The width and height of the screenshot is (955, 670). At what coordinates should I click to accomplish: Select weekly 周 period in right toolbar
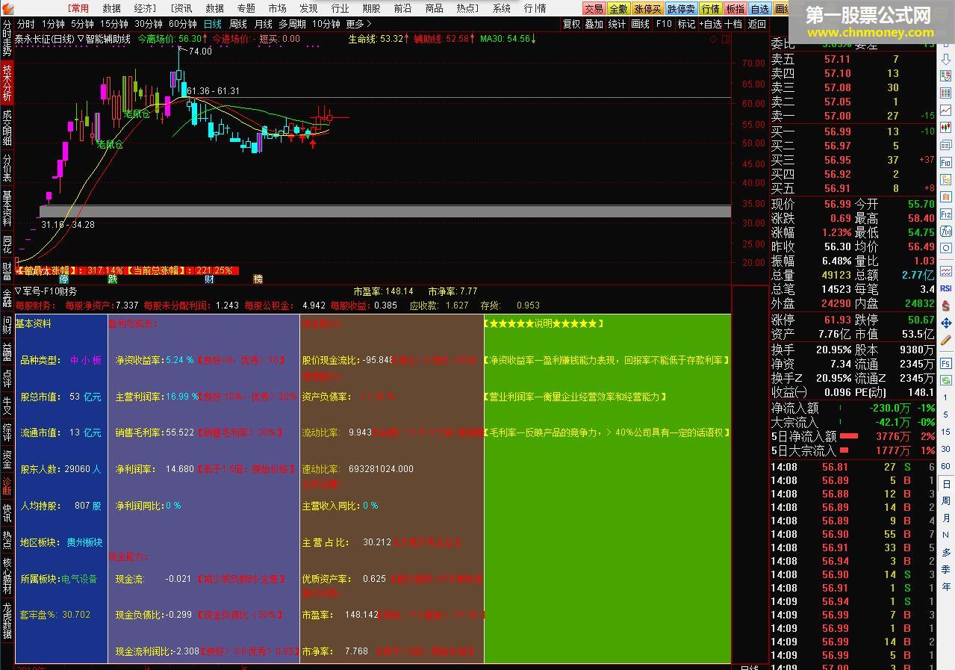point(946,501)
